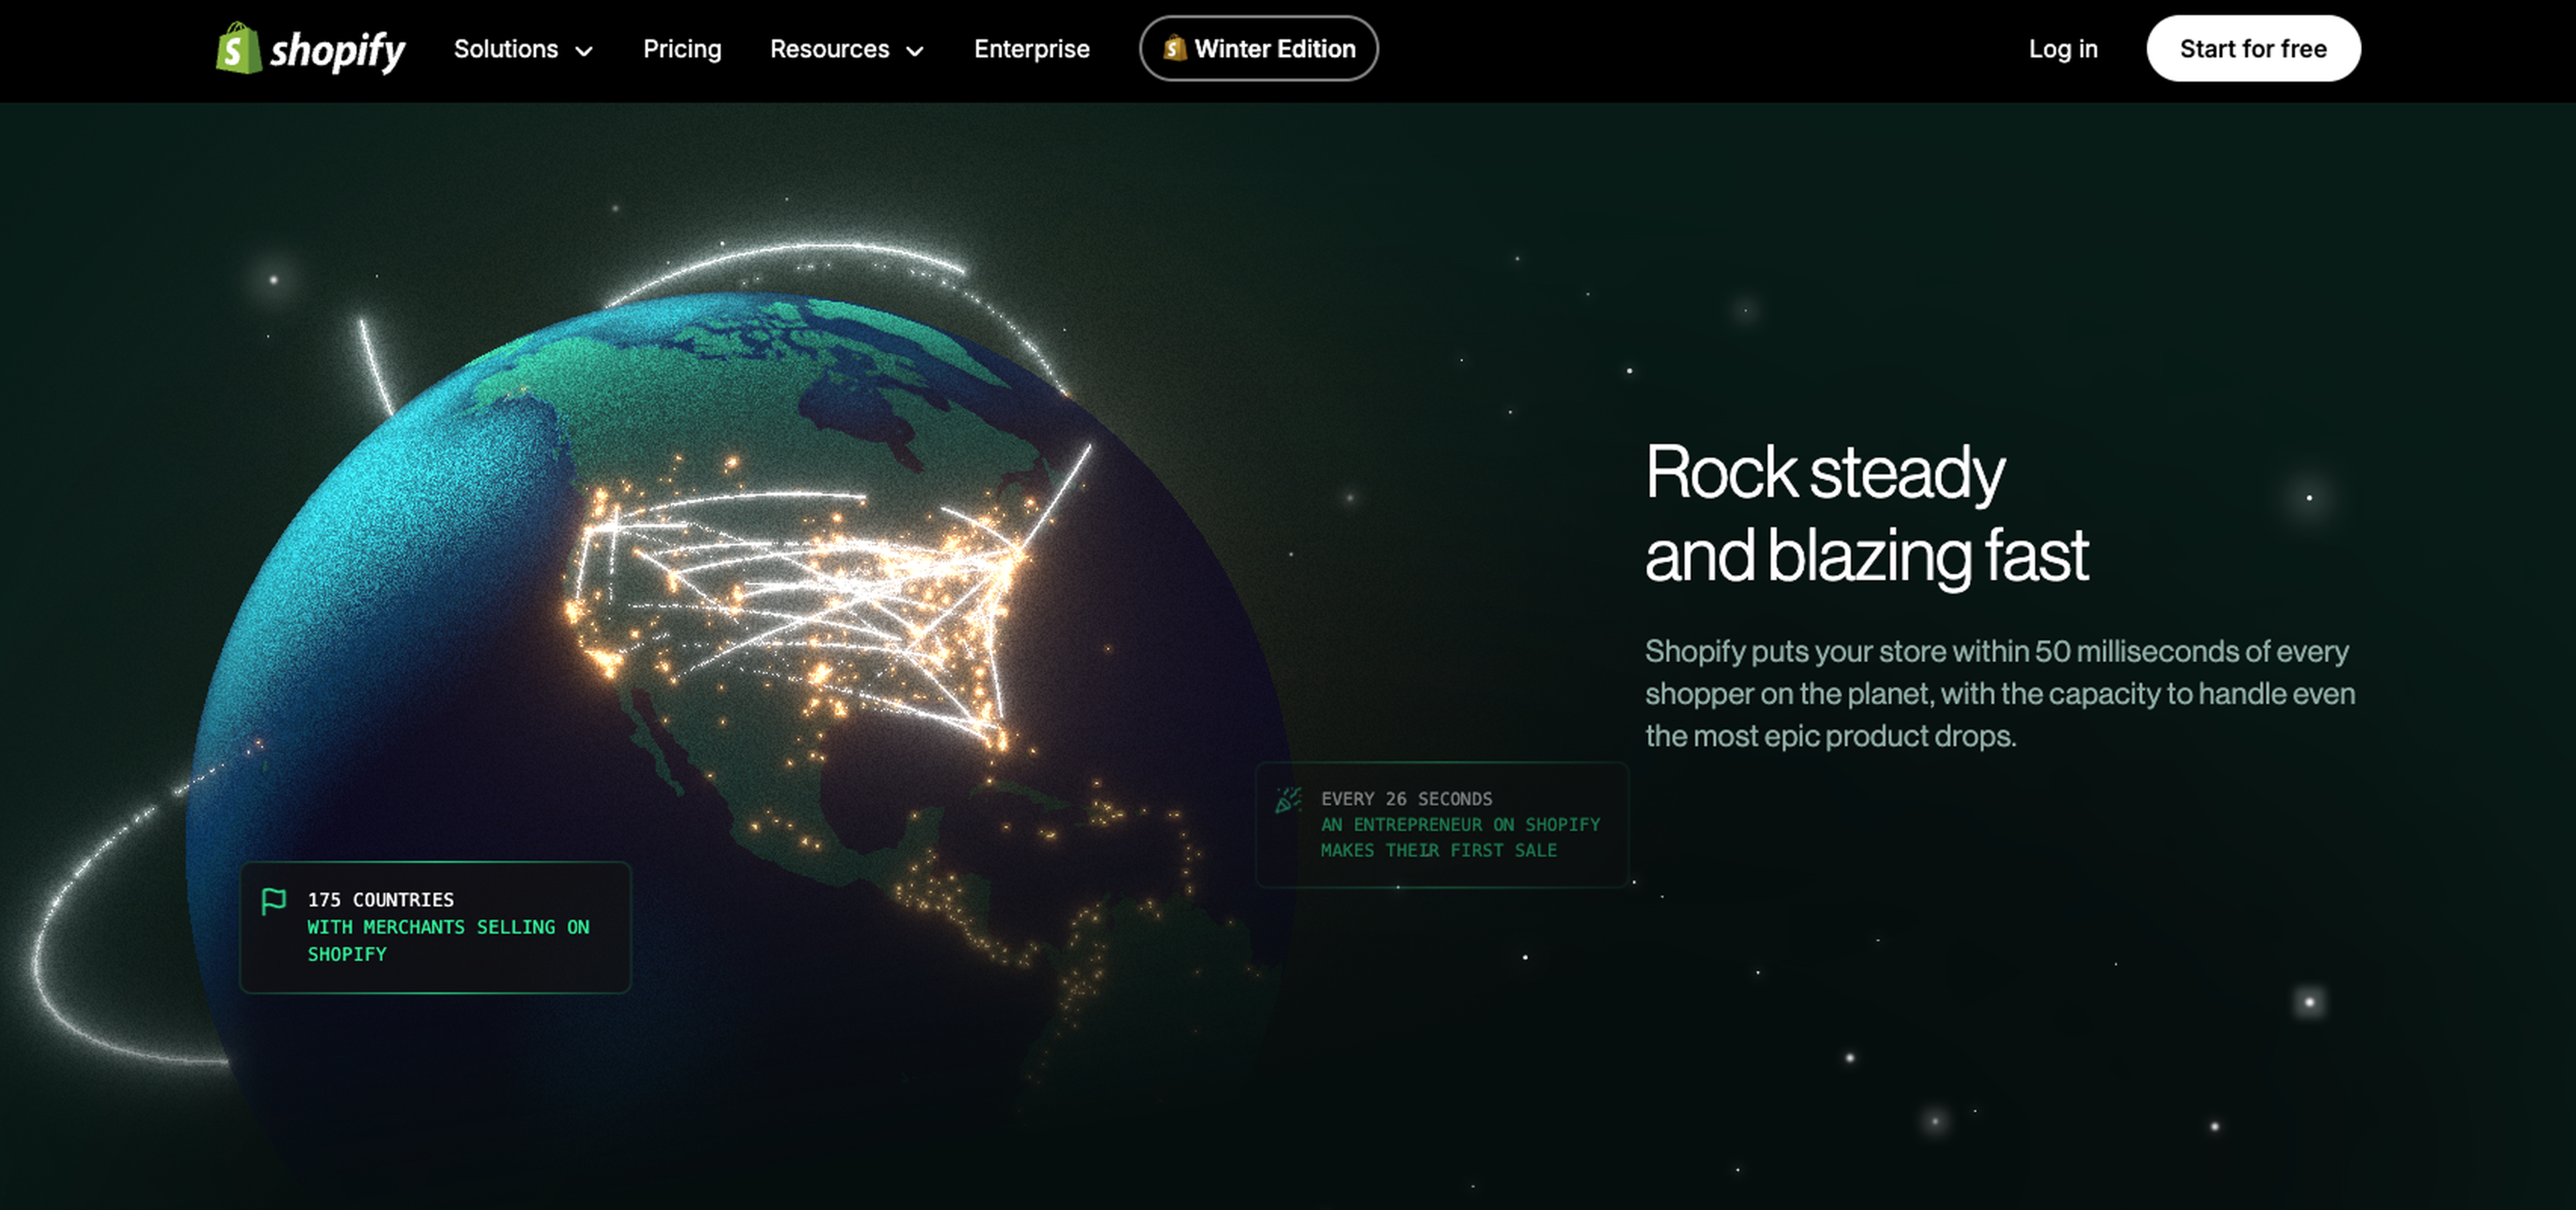This screenshot has width=2576, height=1210.
Task: Click the paragraph about 50 milliseconds
Action: point(1999,693)
